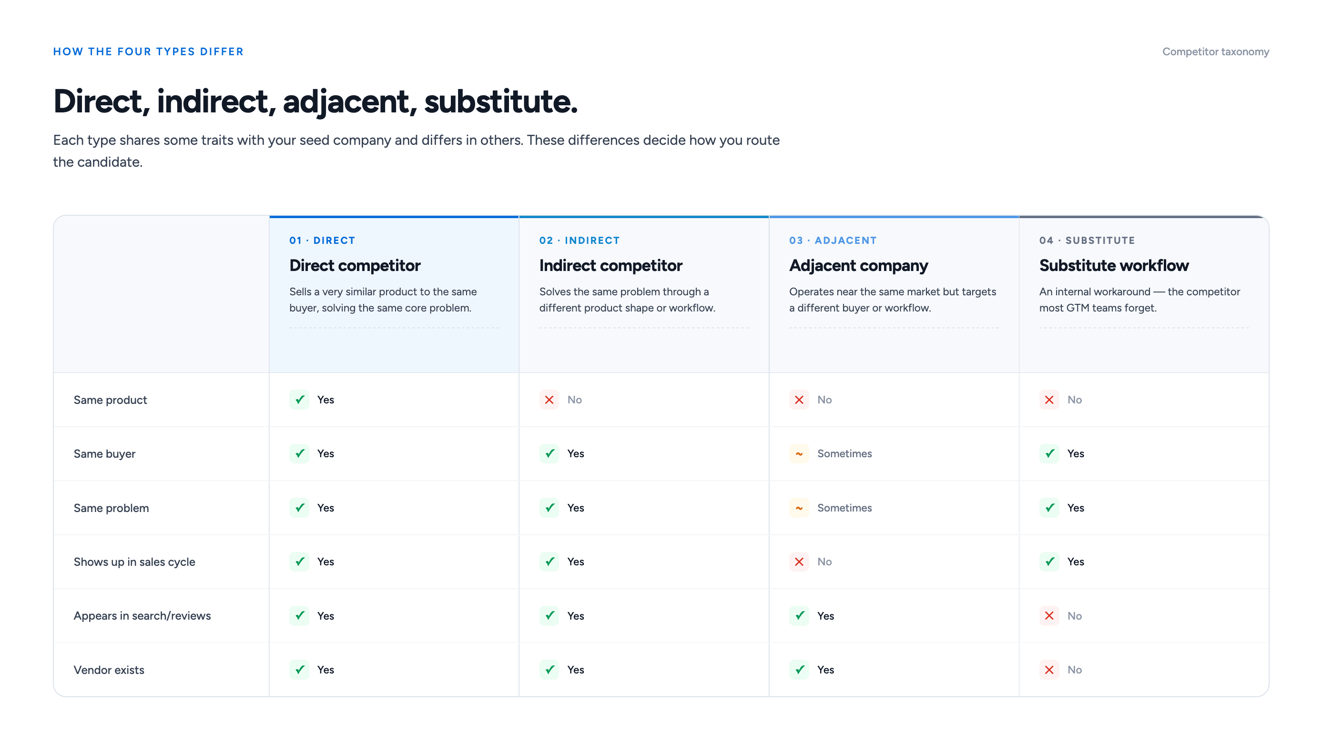Click Indirect column's green check for Vendor exists
Screen dimensions: 1322x743
tap(549, 670)
